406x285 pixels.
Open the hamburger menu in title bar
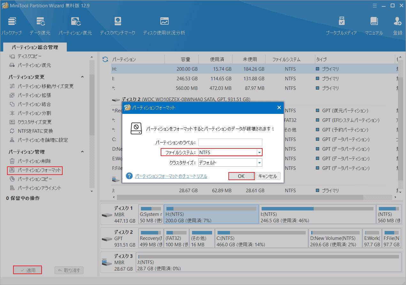tap(374, 5)
